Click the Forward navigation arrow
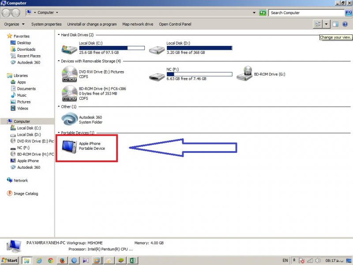Viewport: 353px width, 265px height. (x=15, y=13)
